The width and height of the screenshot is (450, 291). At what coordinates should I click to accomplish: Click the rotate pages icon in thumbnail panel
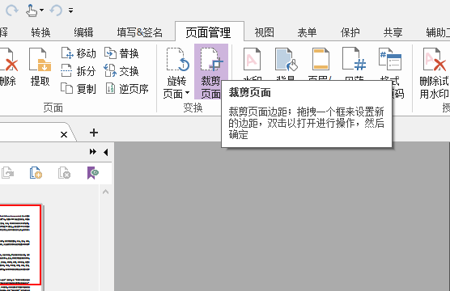pos(7,173)
